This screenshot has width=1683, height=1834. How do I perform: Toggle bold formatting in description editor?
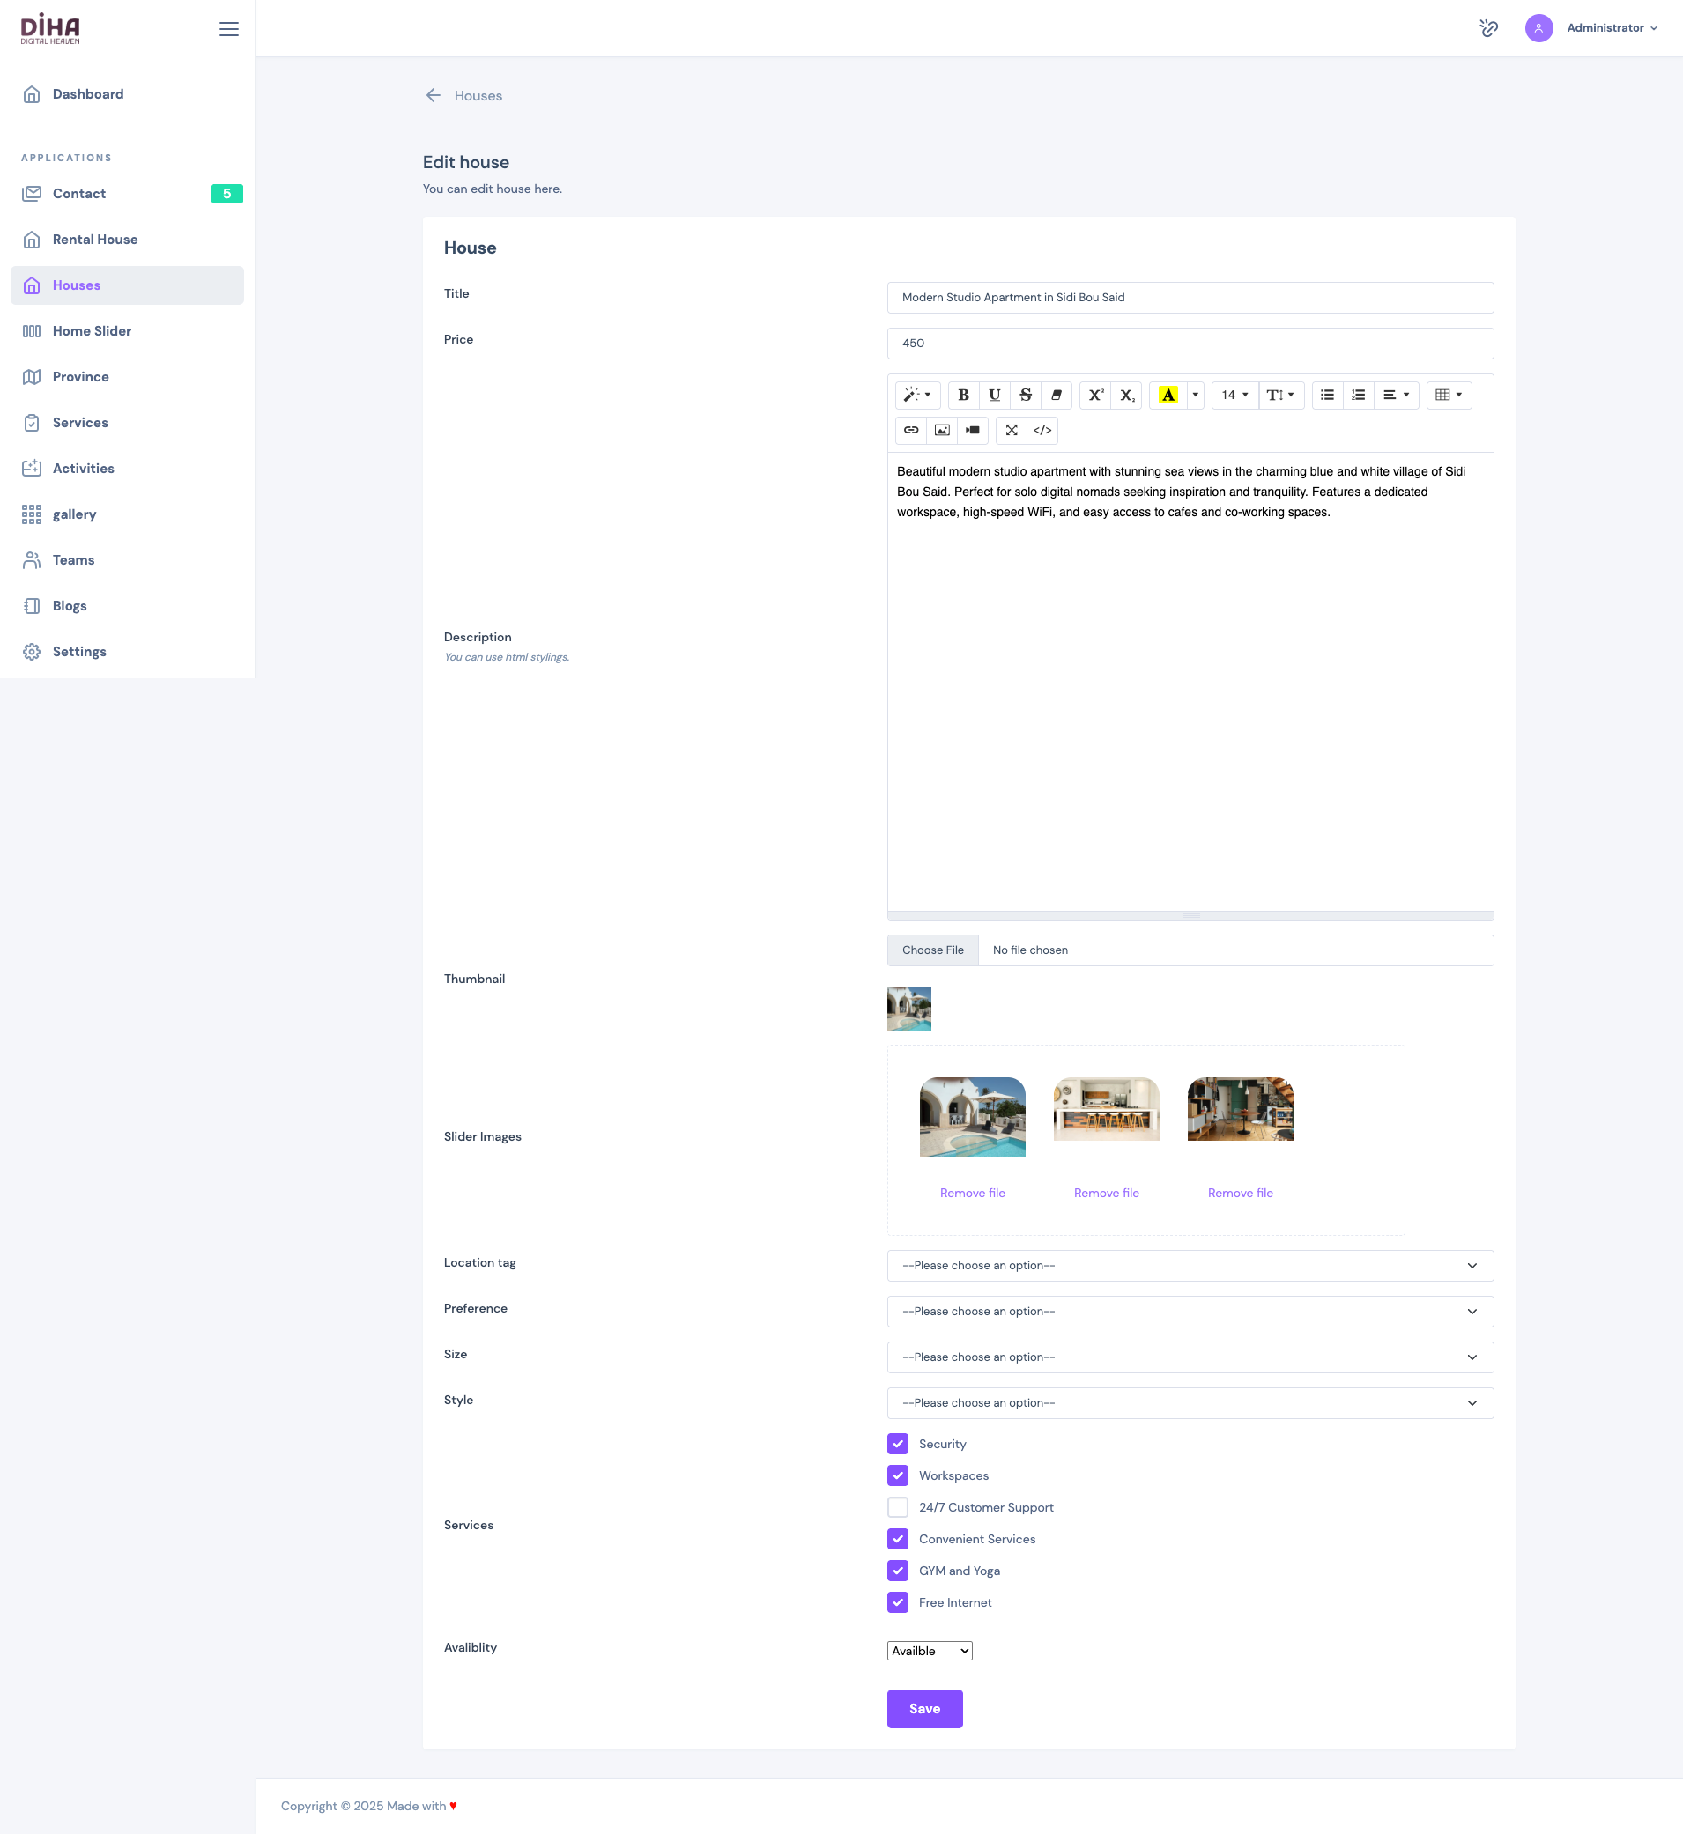[x=962, y=396]
